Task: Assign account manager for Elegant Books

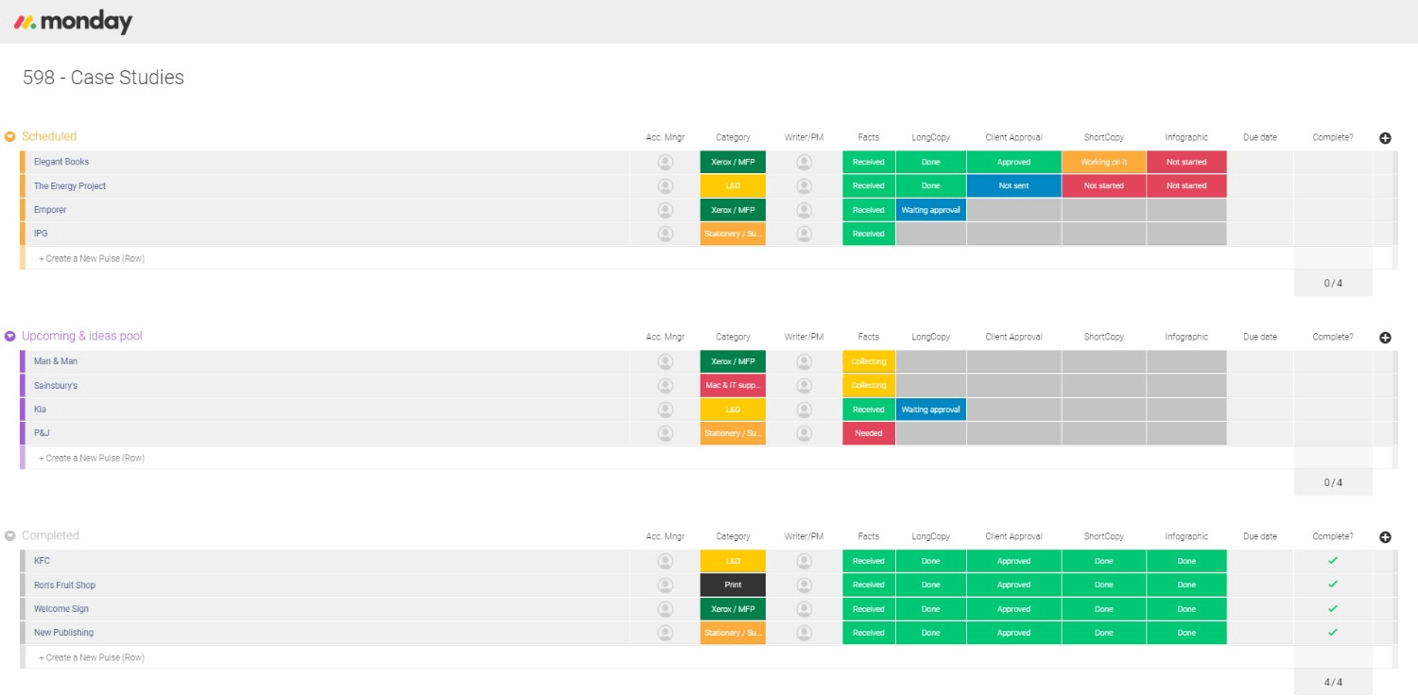Action: pyautogui.click(x=666, y=163)
